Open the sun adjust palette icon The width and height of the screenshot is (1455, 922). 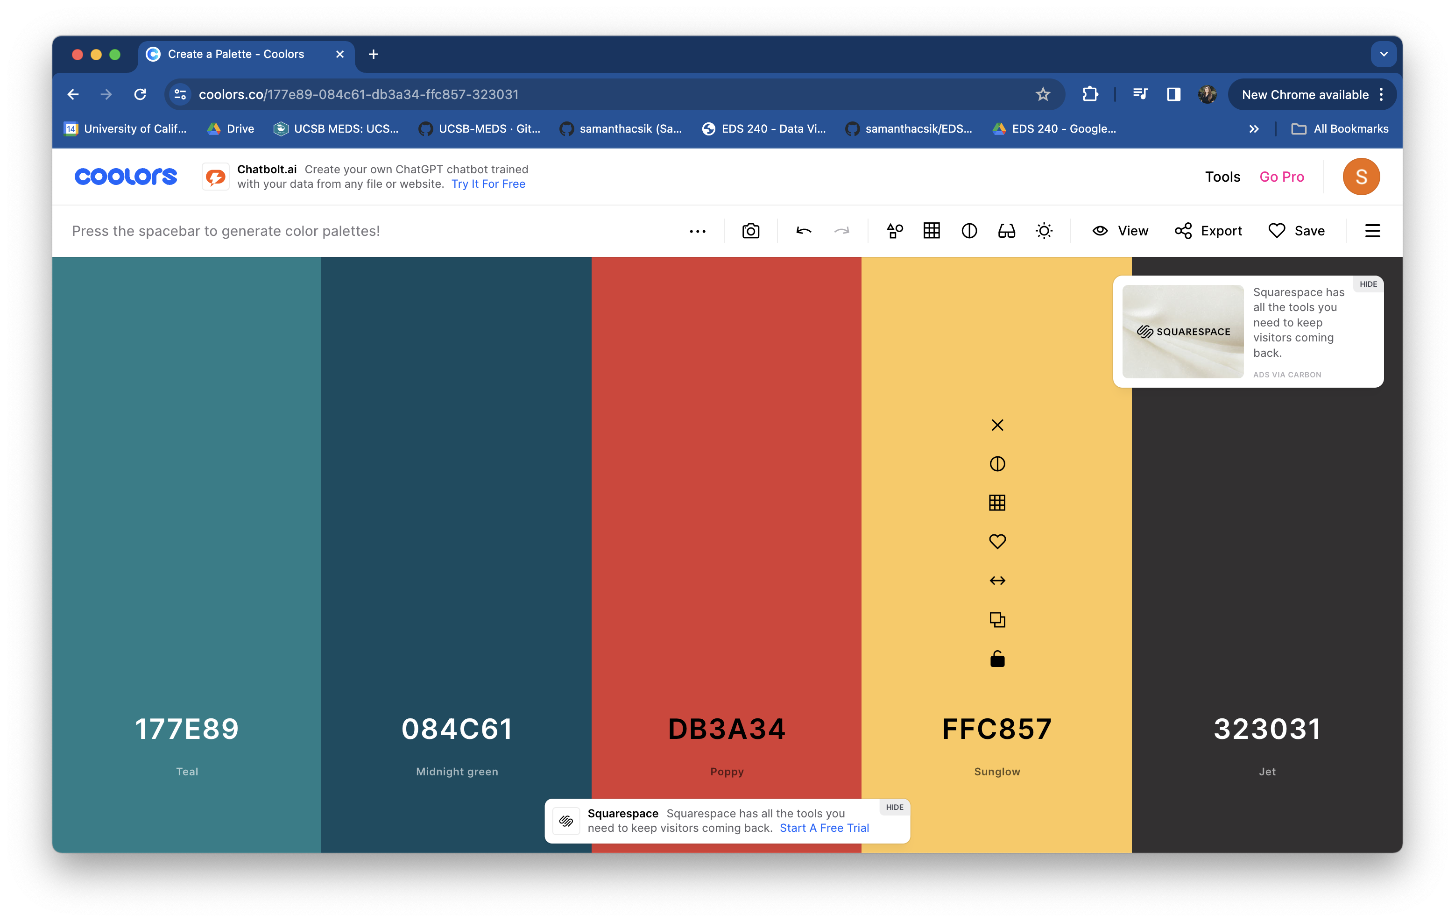coord(1044,231)
